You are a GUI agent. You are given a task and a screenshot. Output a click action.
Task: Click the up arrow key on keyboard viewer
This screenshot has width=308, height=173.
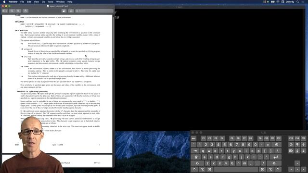coord(297,163)
